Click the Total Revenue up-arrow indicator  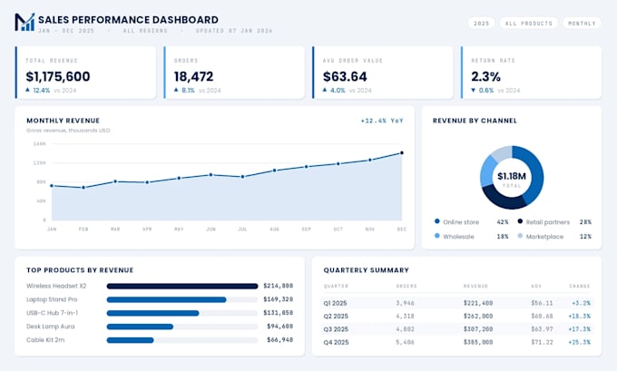click(27, 90)
